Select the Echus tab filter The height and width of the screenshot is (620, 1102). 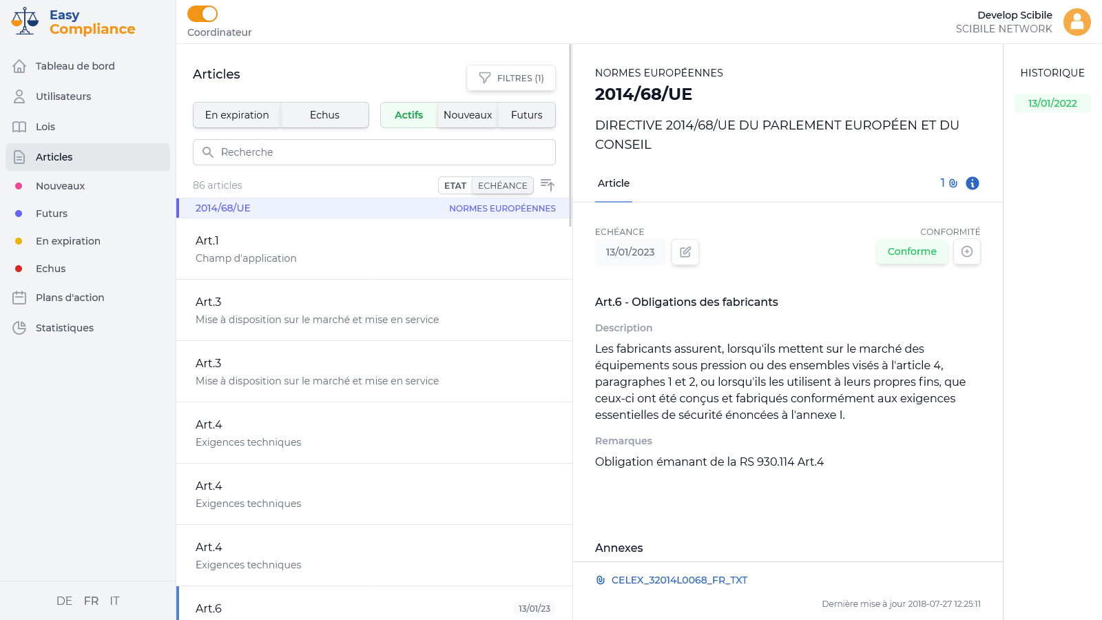tap(324, 115)
